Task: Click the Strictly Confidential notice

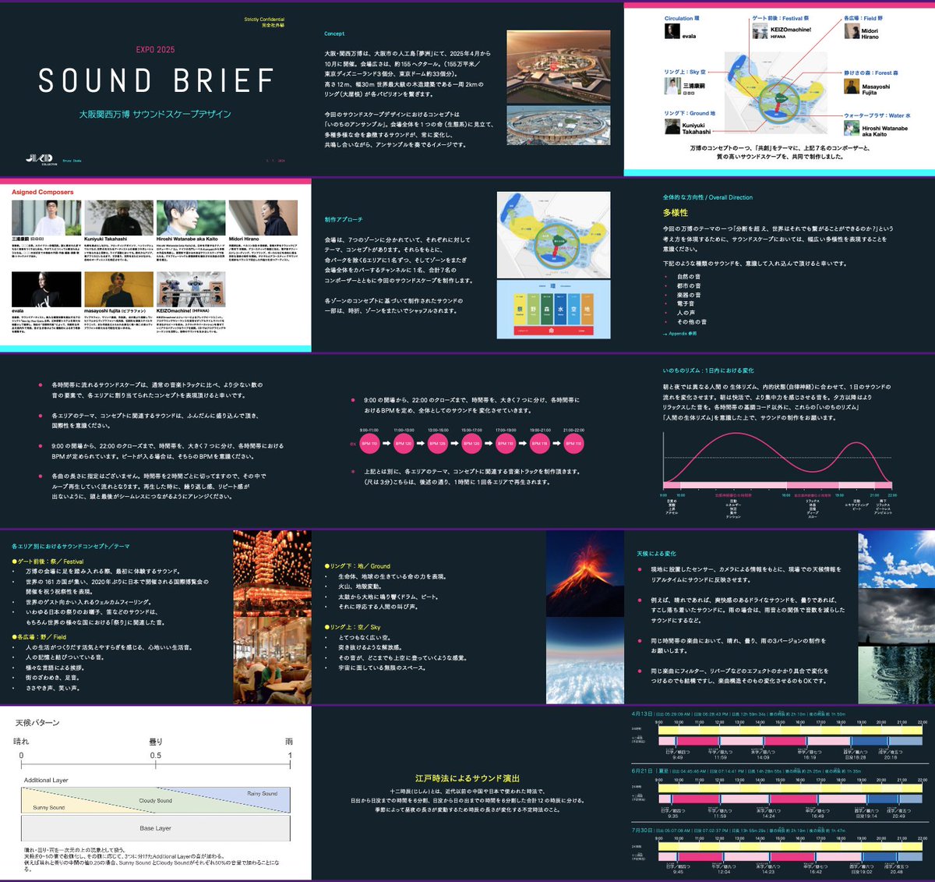Action: [264, 22]
